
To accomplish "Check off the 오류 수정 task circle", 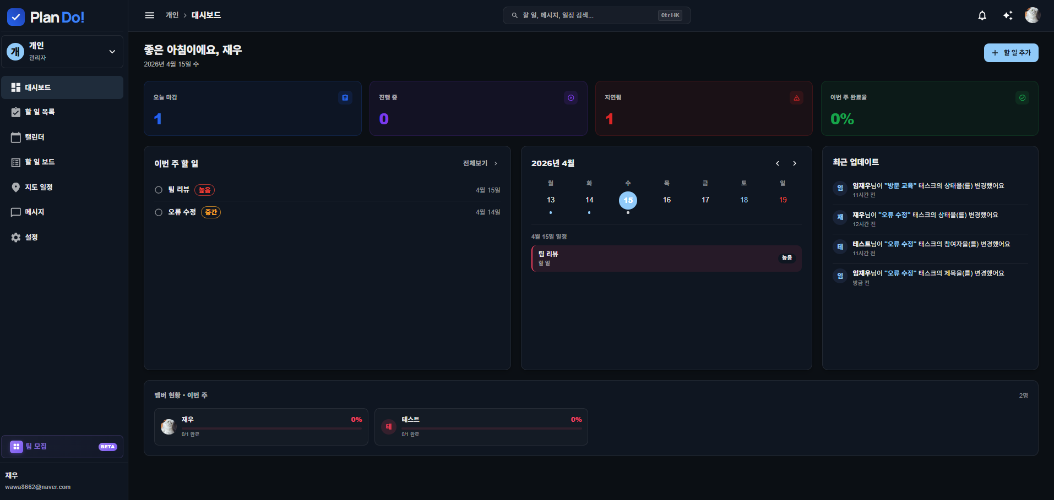I will tap(159, 212).
